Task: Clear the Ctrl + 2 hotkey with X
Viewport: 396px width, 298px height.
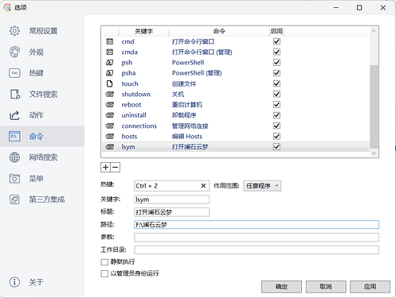Action: pyautogui.click(x=203, y=186)
